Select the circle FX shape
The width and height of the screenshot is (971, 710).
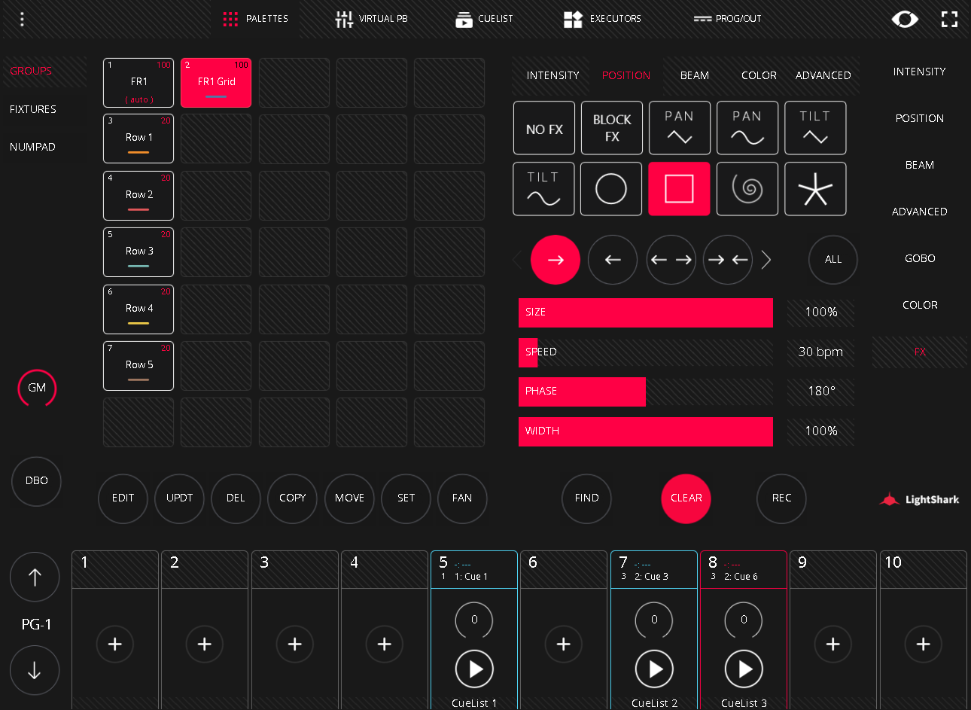611,189
